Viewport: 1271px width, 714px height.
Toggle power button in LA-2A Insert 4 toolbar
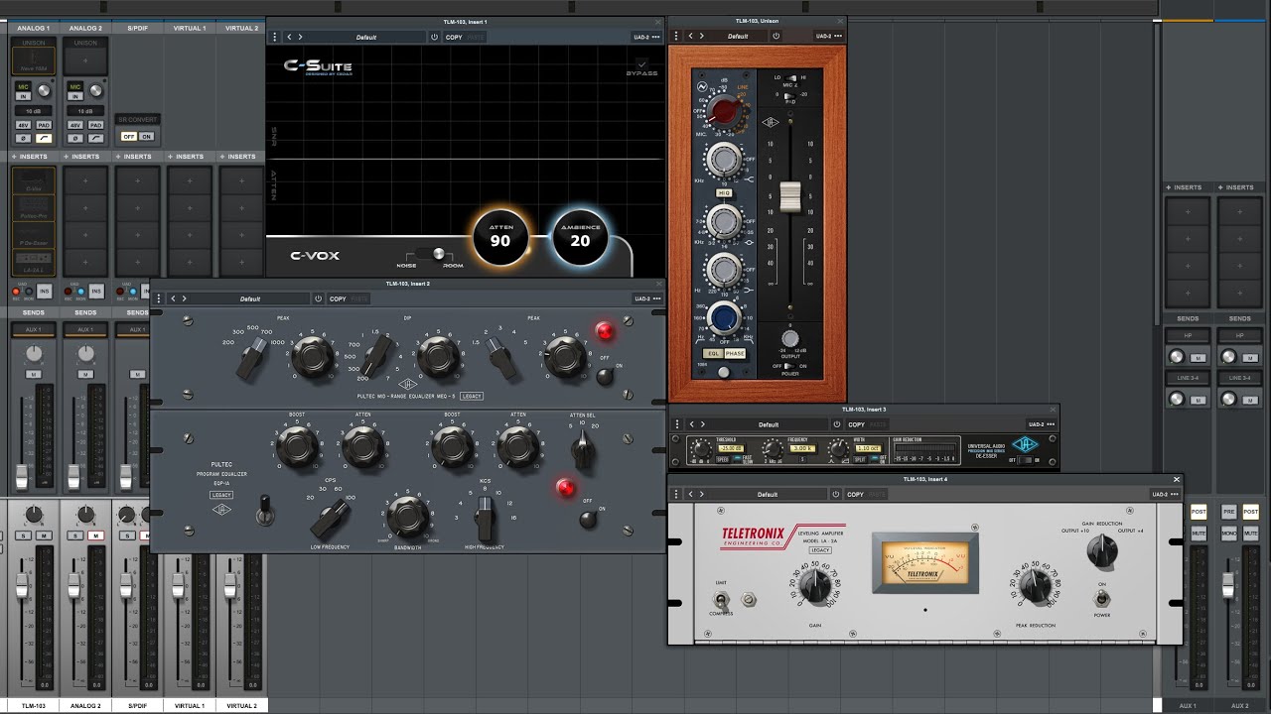[835, 494]
